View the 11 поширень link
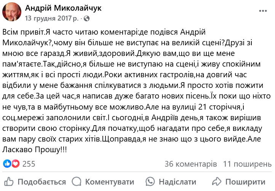Viewport: 275px width, 191px height. [x=247, y=164]
